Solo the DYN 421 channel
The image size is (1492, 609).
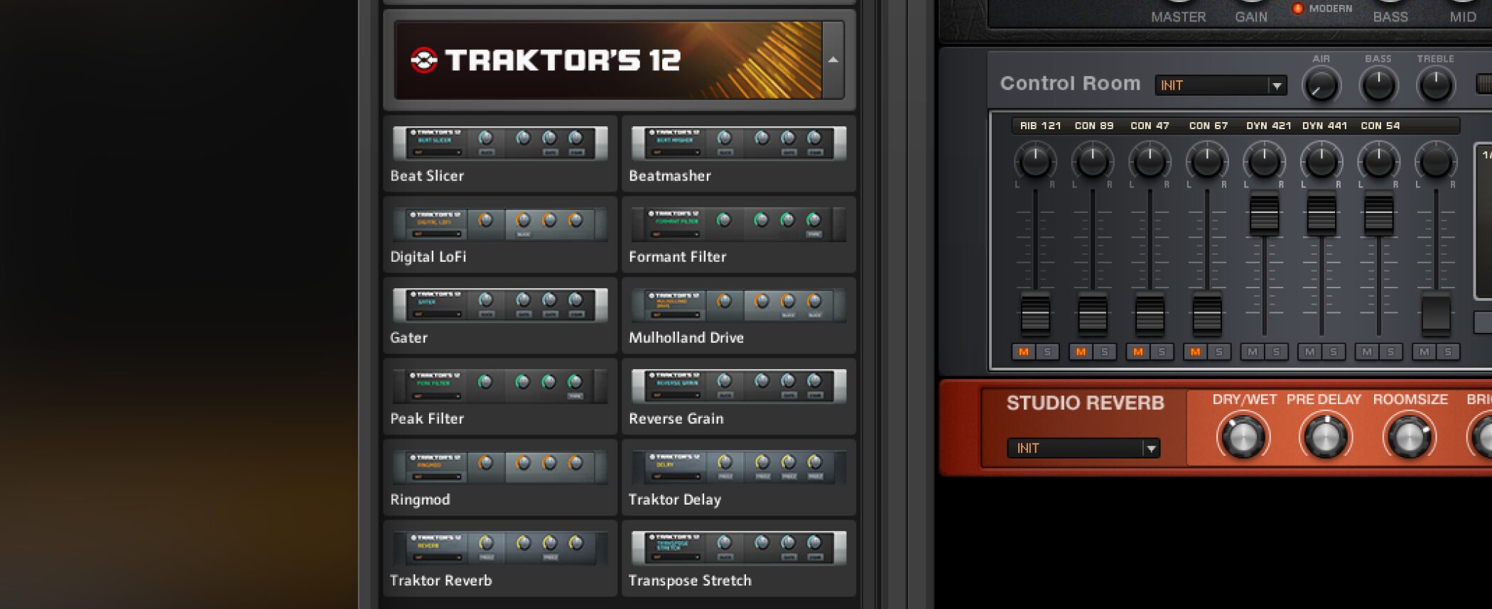click(x=1277, y=351)
